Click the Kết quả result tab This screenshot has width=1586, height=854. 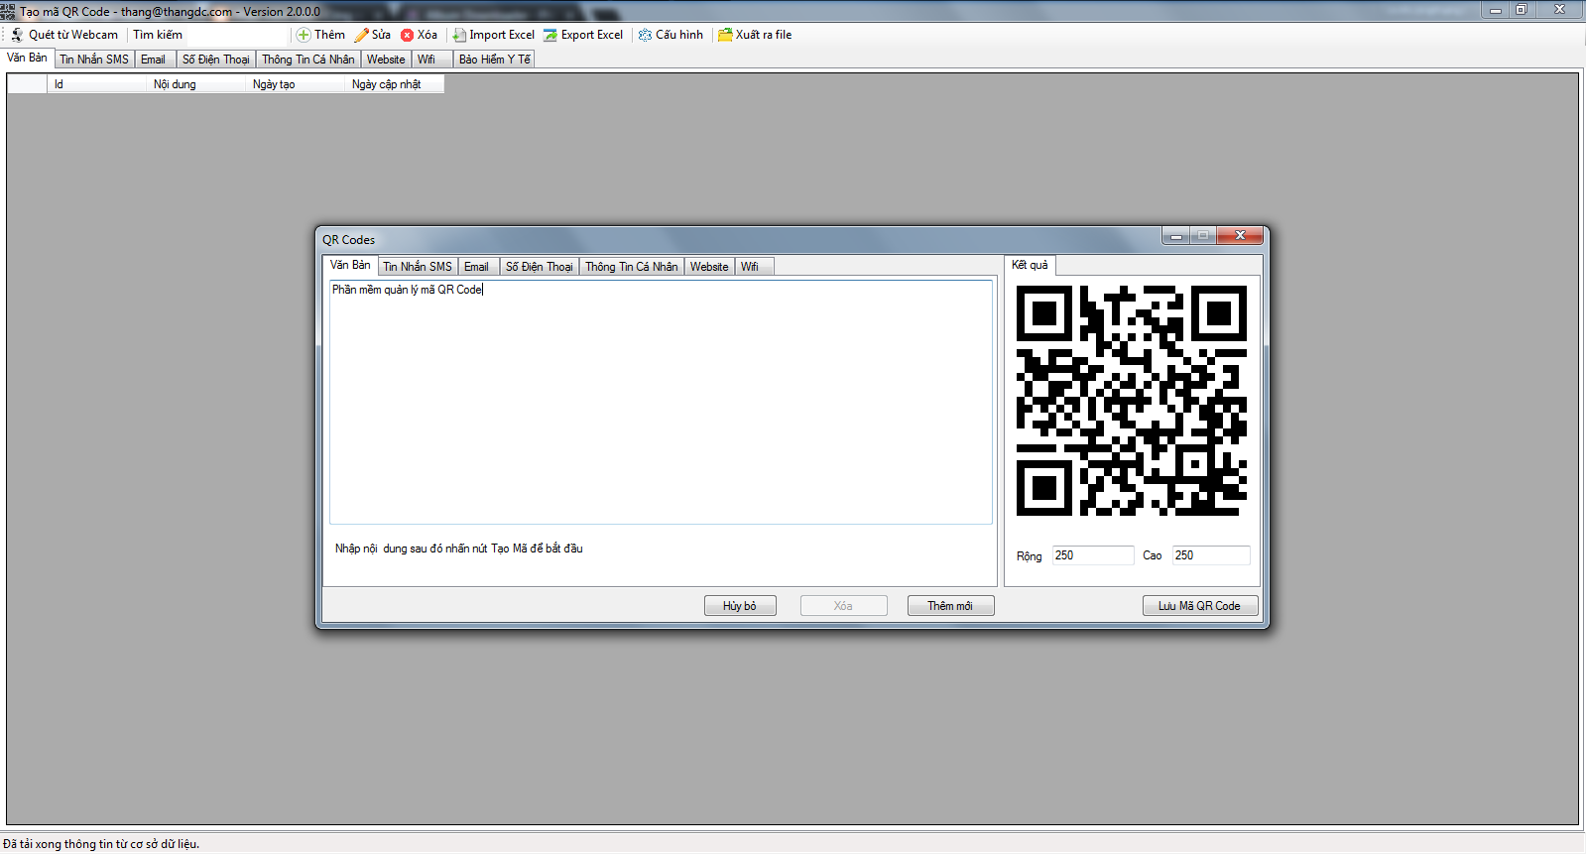[x=1030, y=265]
